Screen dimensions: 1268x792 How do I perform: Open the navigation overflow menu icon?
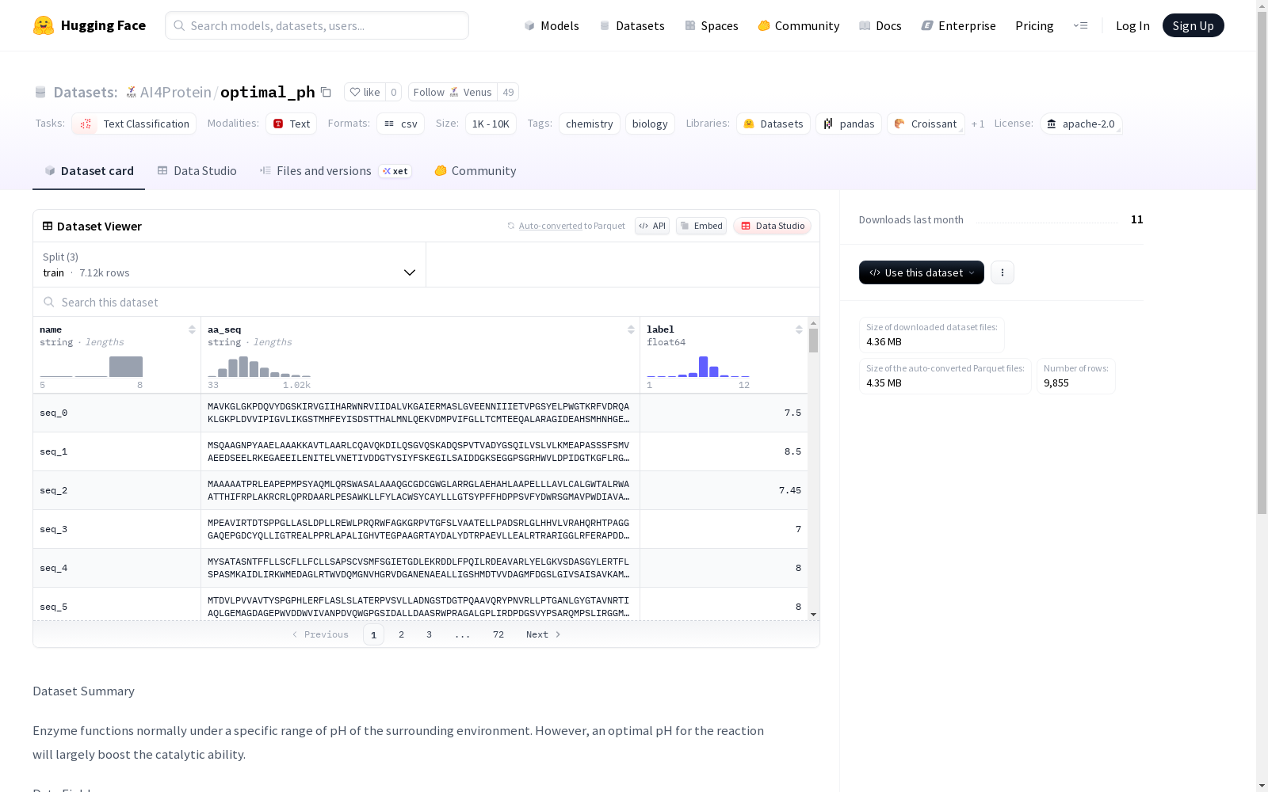(x=1080, y=25)
